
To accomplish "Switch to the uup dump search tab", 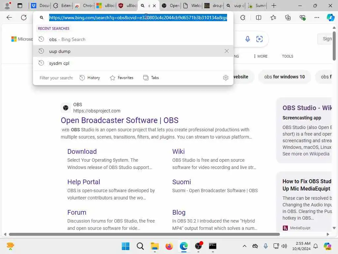I will (x=235, y=6).
